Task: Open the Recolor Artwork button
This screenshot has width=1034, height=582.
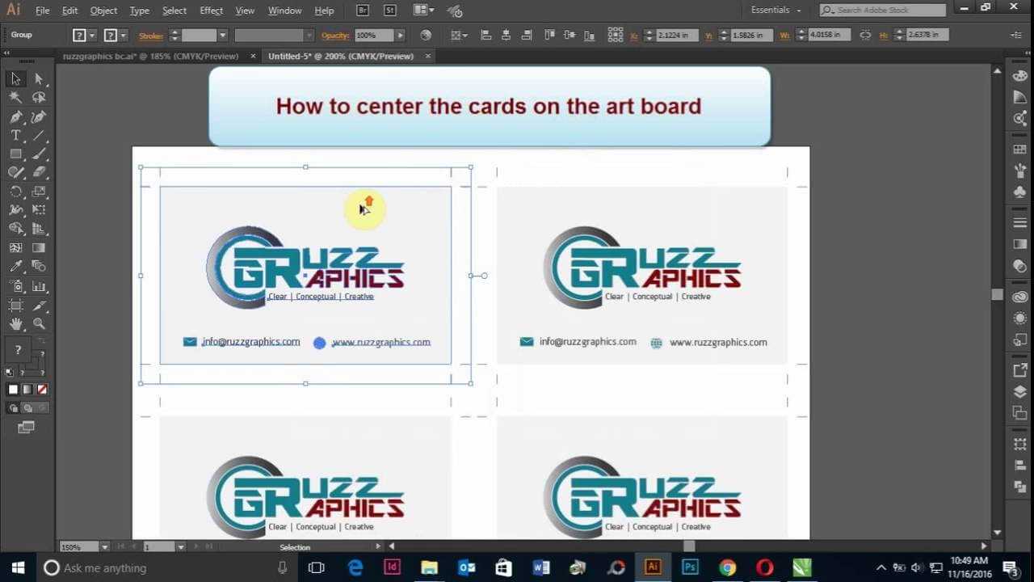Action: pyautogui.click(x=426, y=36)
